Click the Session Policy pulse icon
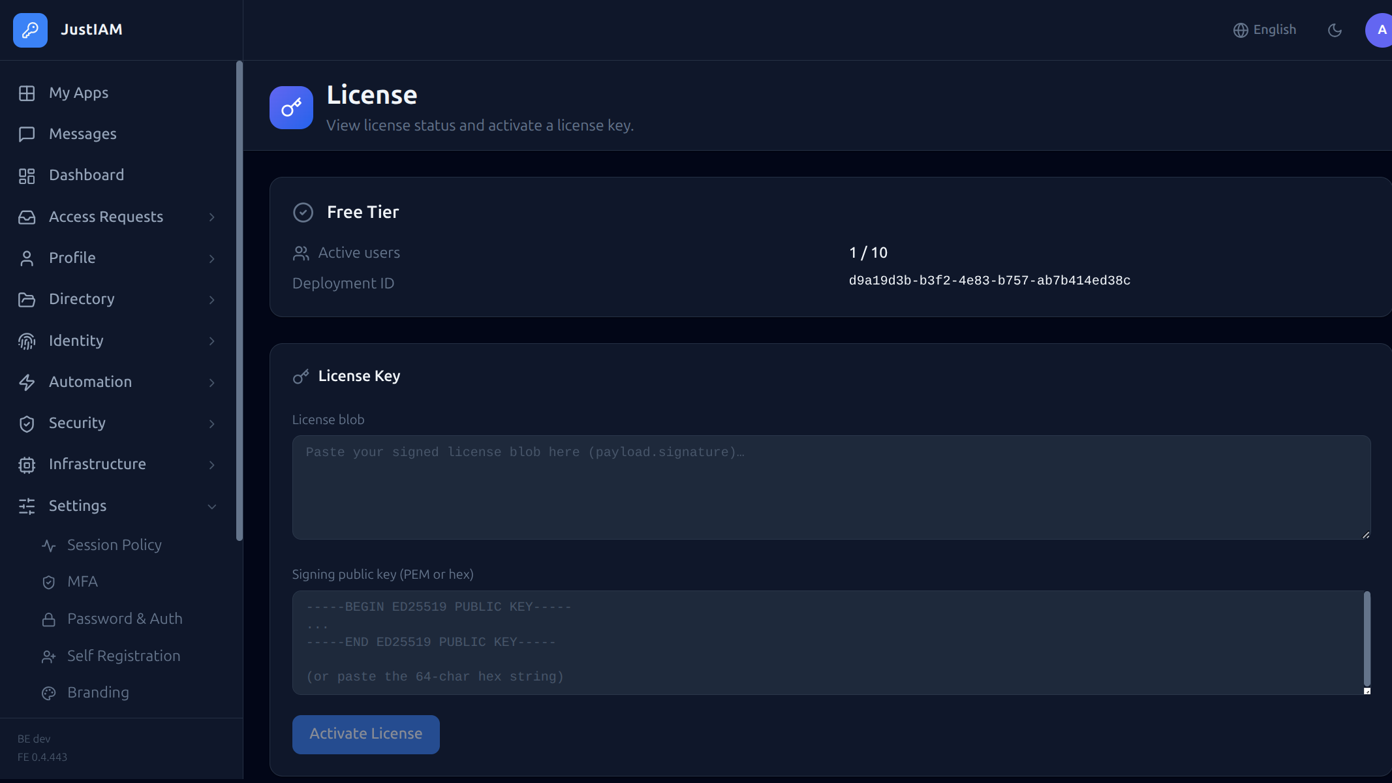 [49, 545]
